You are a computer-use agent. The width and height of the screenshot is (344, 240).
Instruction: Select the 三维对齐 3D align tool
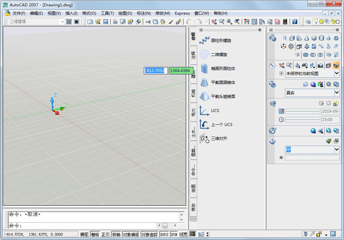tap(219, 138)
